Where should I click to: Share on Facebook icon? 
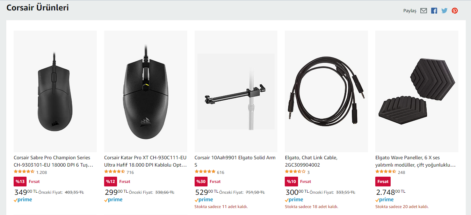click(434, 11)
